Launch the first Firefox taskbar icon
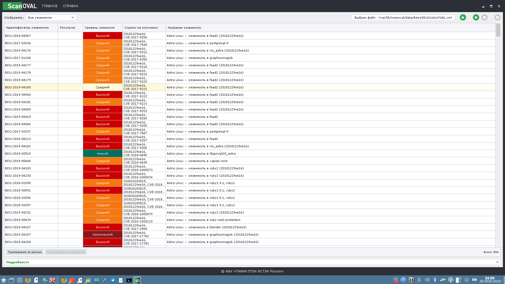 tap(28, 280)
